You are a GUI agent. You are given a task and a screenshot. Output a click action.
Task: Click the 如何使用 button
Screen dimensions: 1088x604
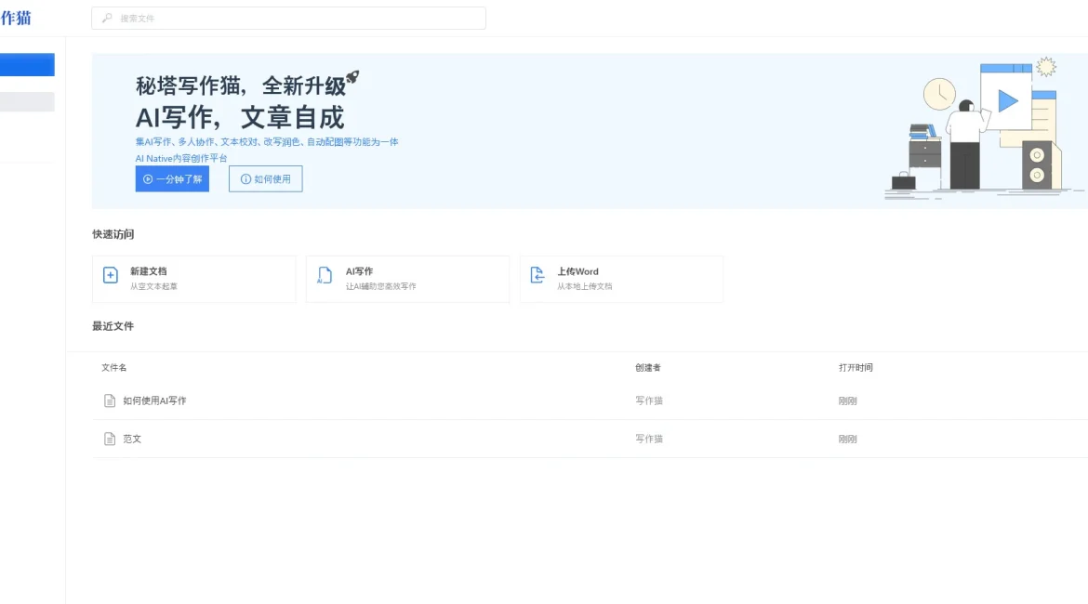266,179
